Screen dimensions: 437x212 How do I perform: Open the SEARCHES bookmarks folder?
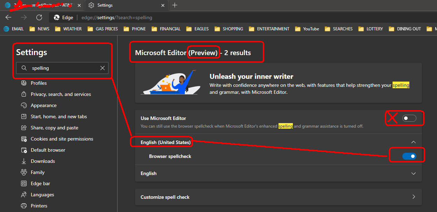(338, 29)
